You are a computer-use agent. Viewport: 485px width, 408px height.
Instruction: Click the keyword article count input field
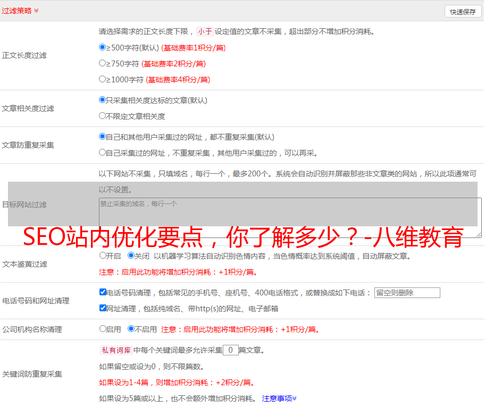[x=230, y=350]
